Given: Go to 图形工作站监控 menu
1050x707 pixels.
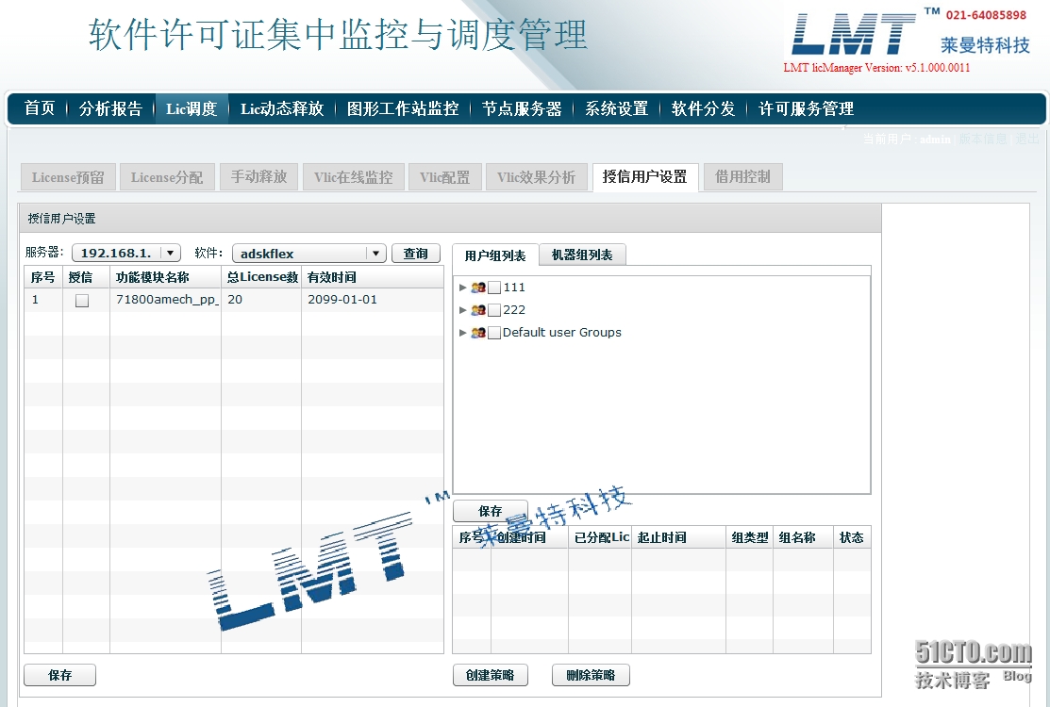Looking at the screenshot, I should (403, 108).
